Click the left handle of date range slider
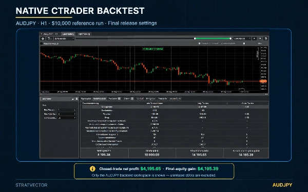 [x=195, y=38]
